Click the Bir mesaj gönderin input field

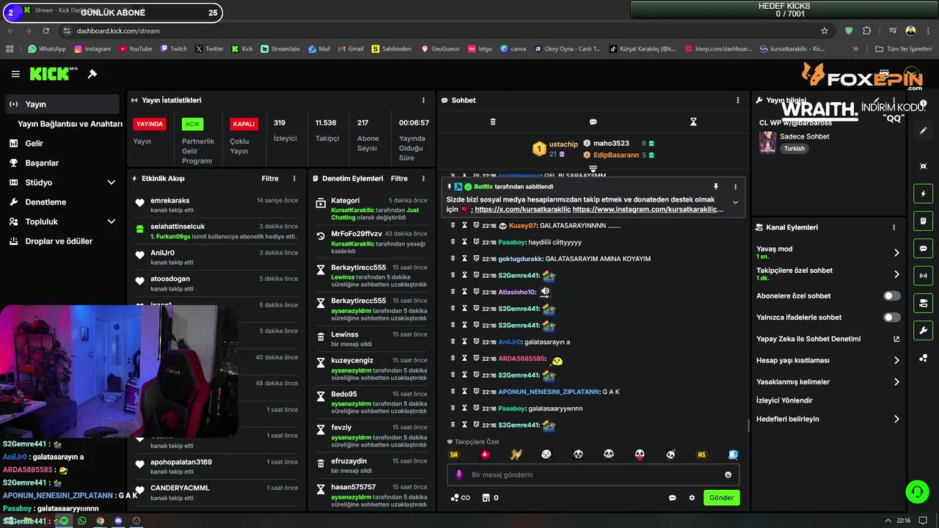coord(593,474)
